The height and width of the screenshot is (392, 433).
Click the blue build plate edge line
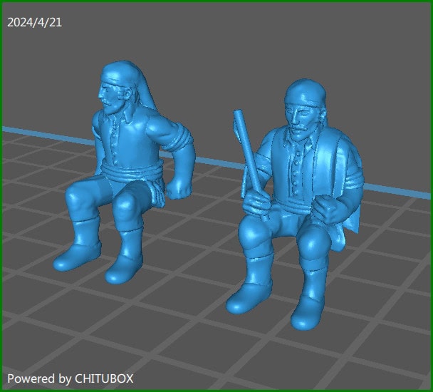click(x=36, y=132)
